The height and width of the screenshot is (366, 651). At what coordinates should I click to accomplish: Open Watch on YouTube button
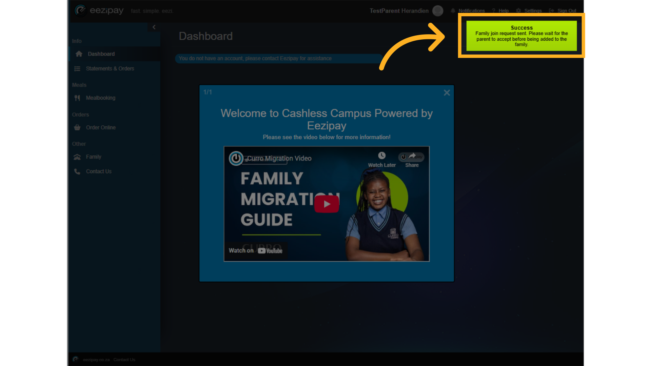(256, 251)
